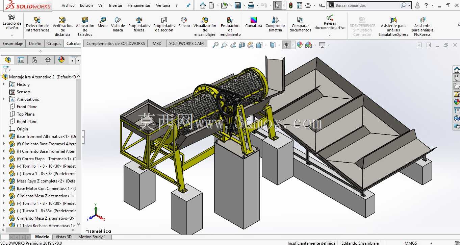Open the Save button dropdown arrow

[x=244, y=5]
